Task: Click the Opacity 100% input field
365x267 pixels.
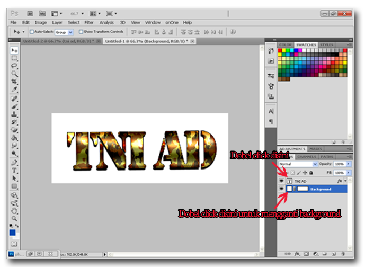Action: coord(340,164)
